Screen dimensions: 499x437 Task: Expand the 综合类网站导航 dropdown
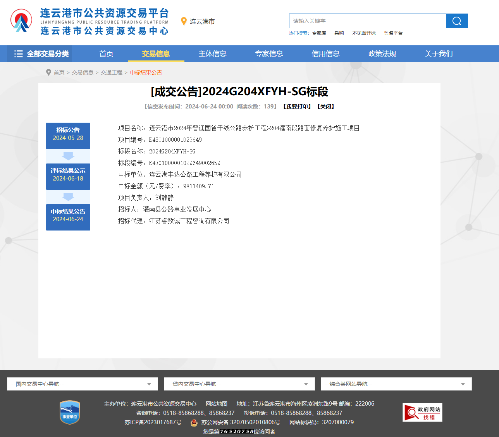point(396,384)
